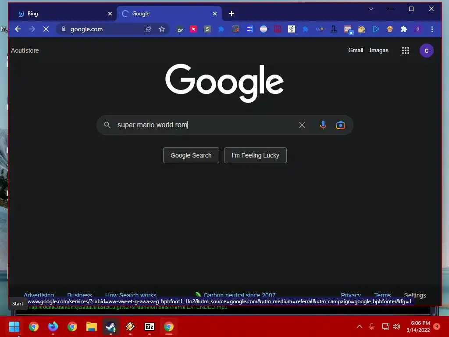
Task: Open the notification badge showing 9
Action: [437, 326]
